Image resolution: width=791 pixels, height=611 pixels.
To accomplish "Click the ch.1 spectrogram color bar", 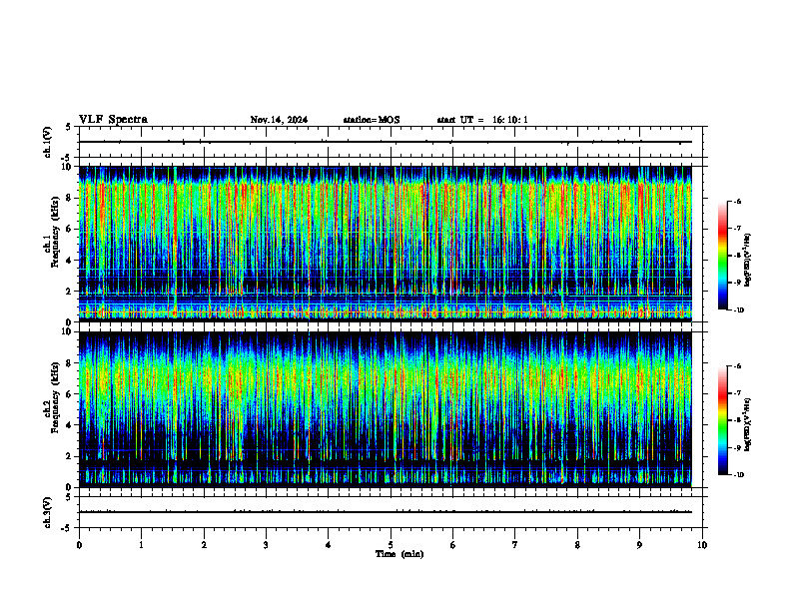I will pyautogui.click(x=722, y=256).
